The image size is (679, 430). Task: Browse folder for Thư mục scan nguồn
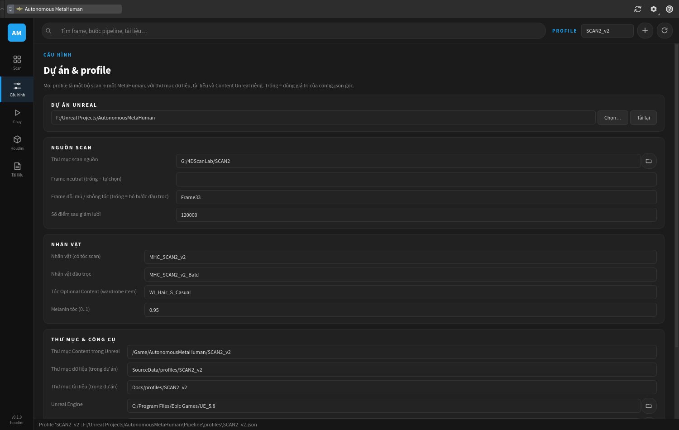[x=649, y=161]
